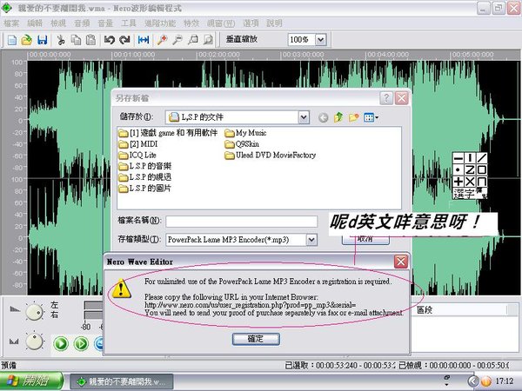Image resolution: width=522 pixels, height=391 pixels.
Task: Click the upper volume knob
Action: tap(34, 312)
